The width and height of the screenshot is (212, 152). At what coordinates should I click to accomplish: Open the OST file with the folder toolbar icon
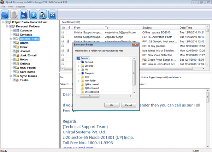pos(5,14)
